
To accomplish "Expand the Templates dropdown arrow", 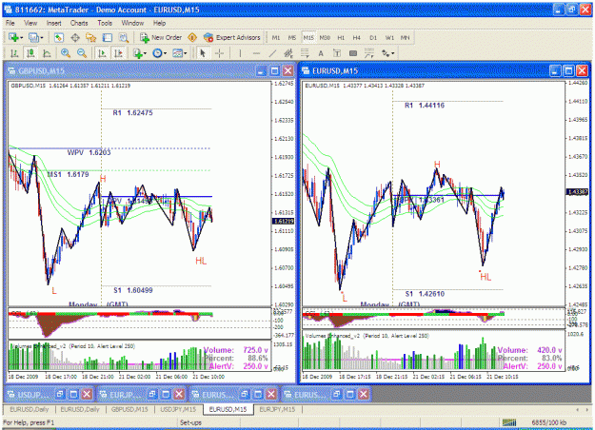I will click(x=186, y=53).
